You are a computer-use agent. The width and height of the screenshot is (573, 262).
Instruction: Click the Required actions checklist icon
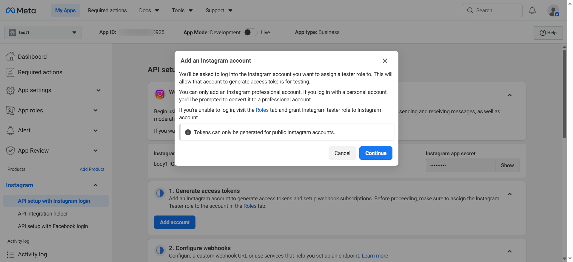[10, 72]
